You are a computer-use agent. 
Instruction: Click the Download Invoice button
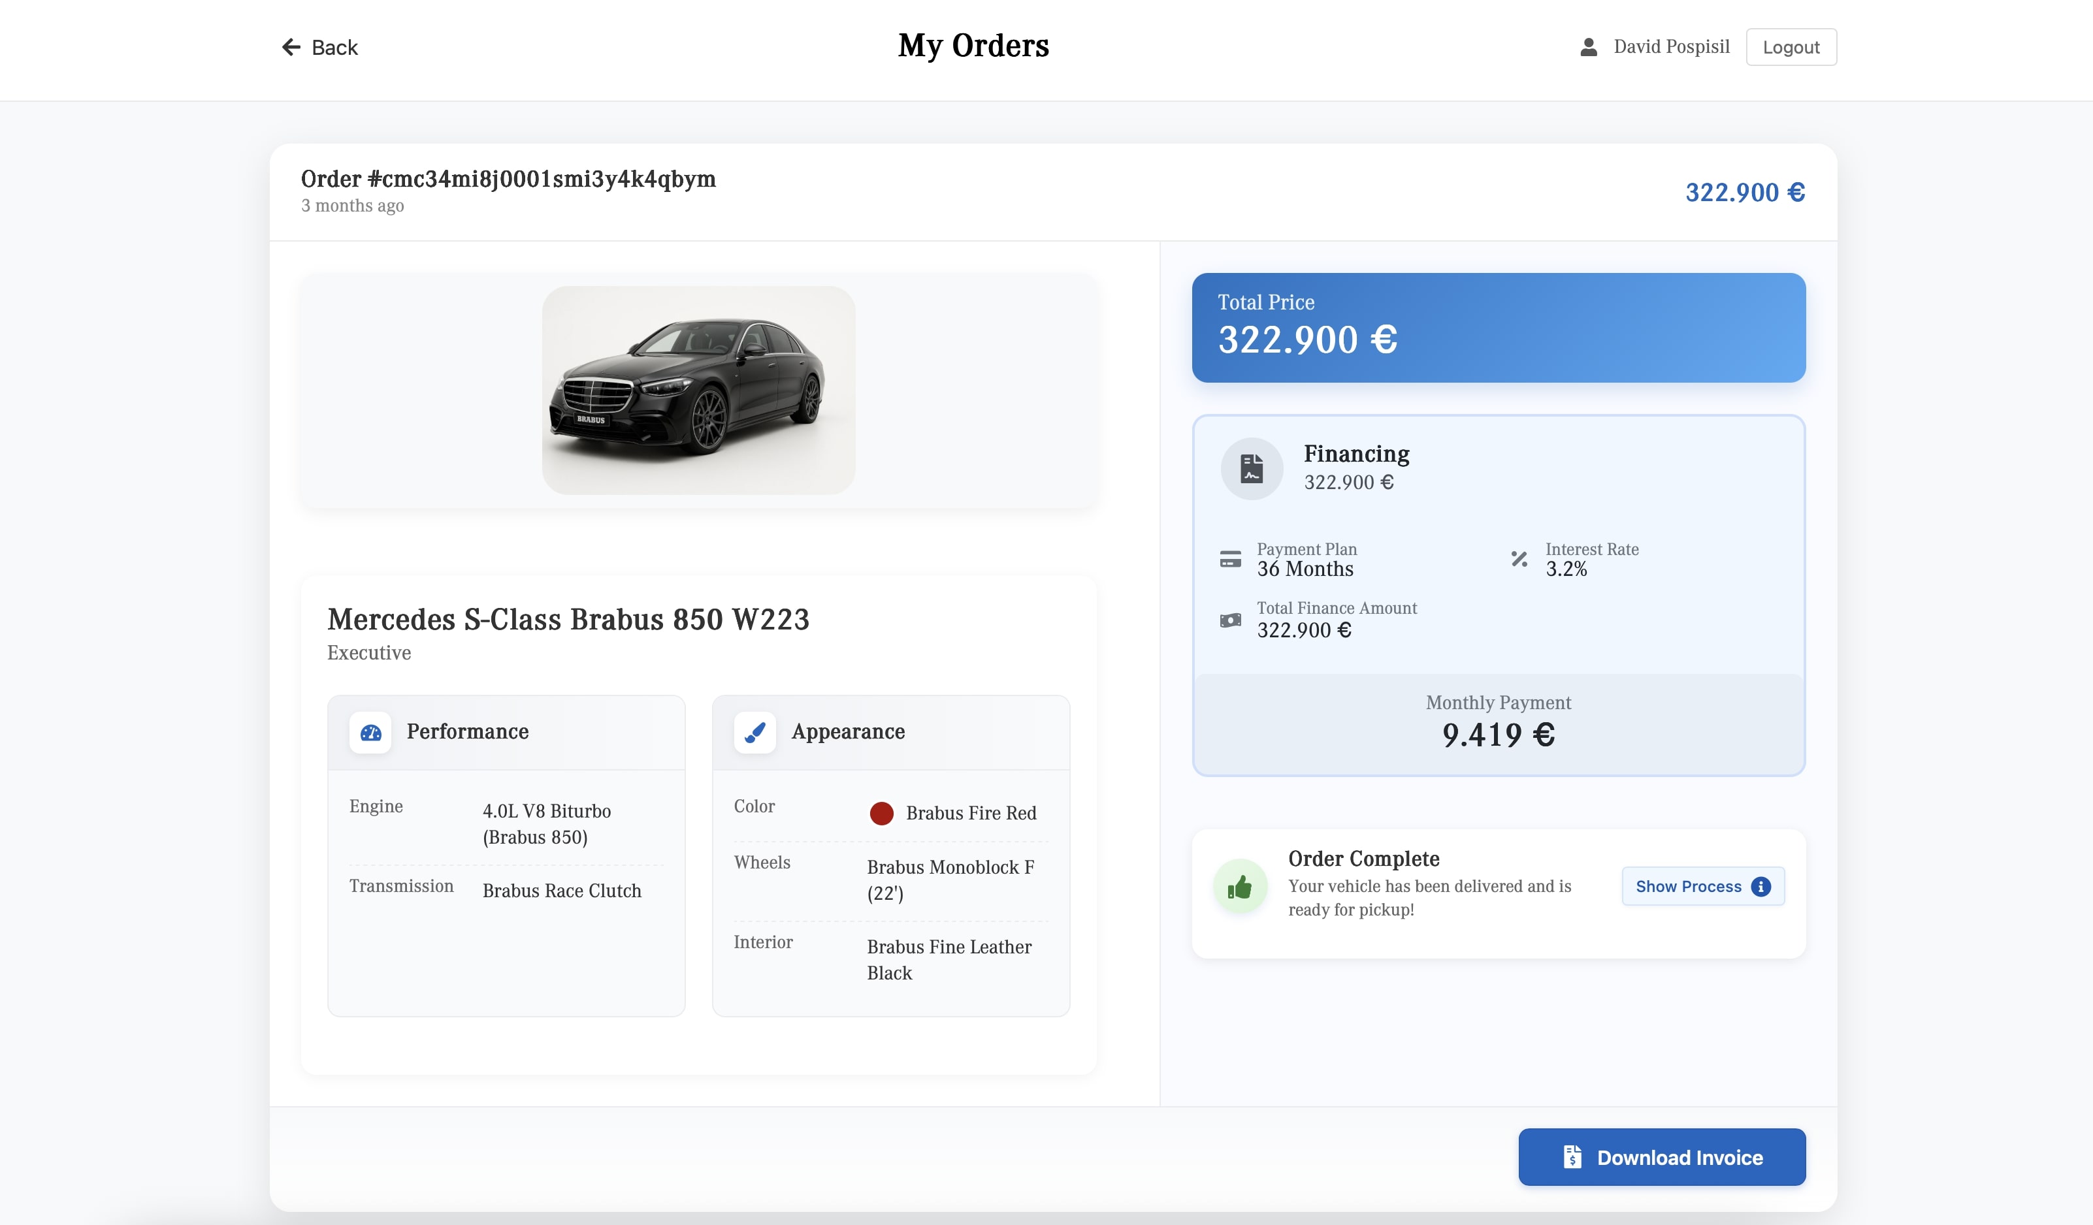pyautogui.click(x=1661, y=1157)
